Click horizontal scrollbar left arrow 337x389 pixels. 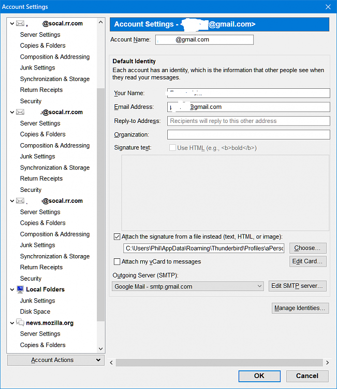tap(111, 363)
